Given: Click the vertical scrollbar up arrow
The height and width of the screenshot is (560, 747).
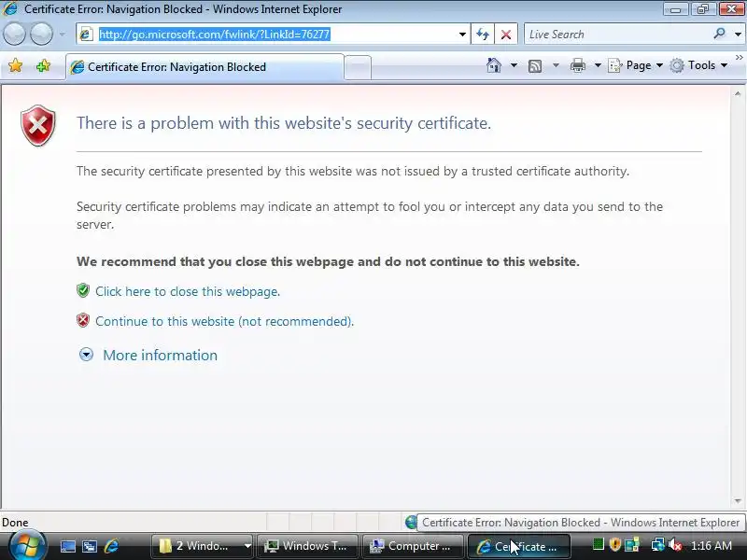Looking at the screenshot, I should (x=738, y=94).
